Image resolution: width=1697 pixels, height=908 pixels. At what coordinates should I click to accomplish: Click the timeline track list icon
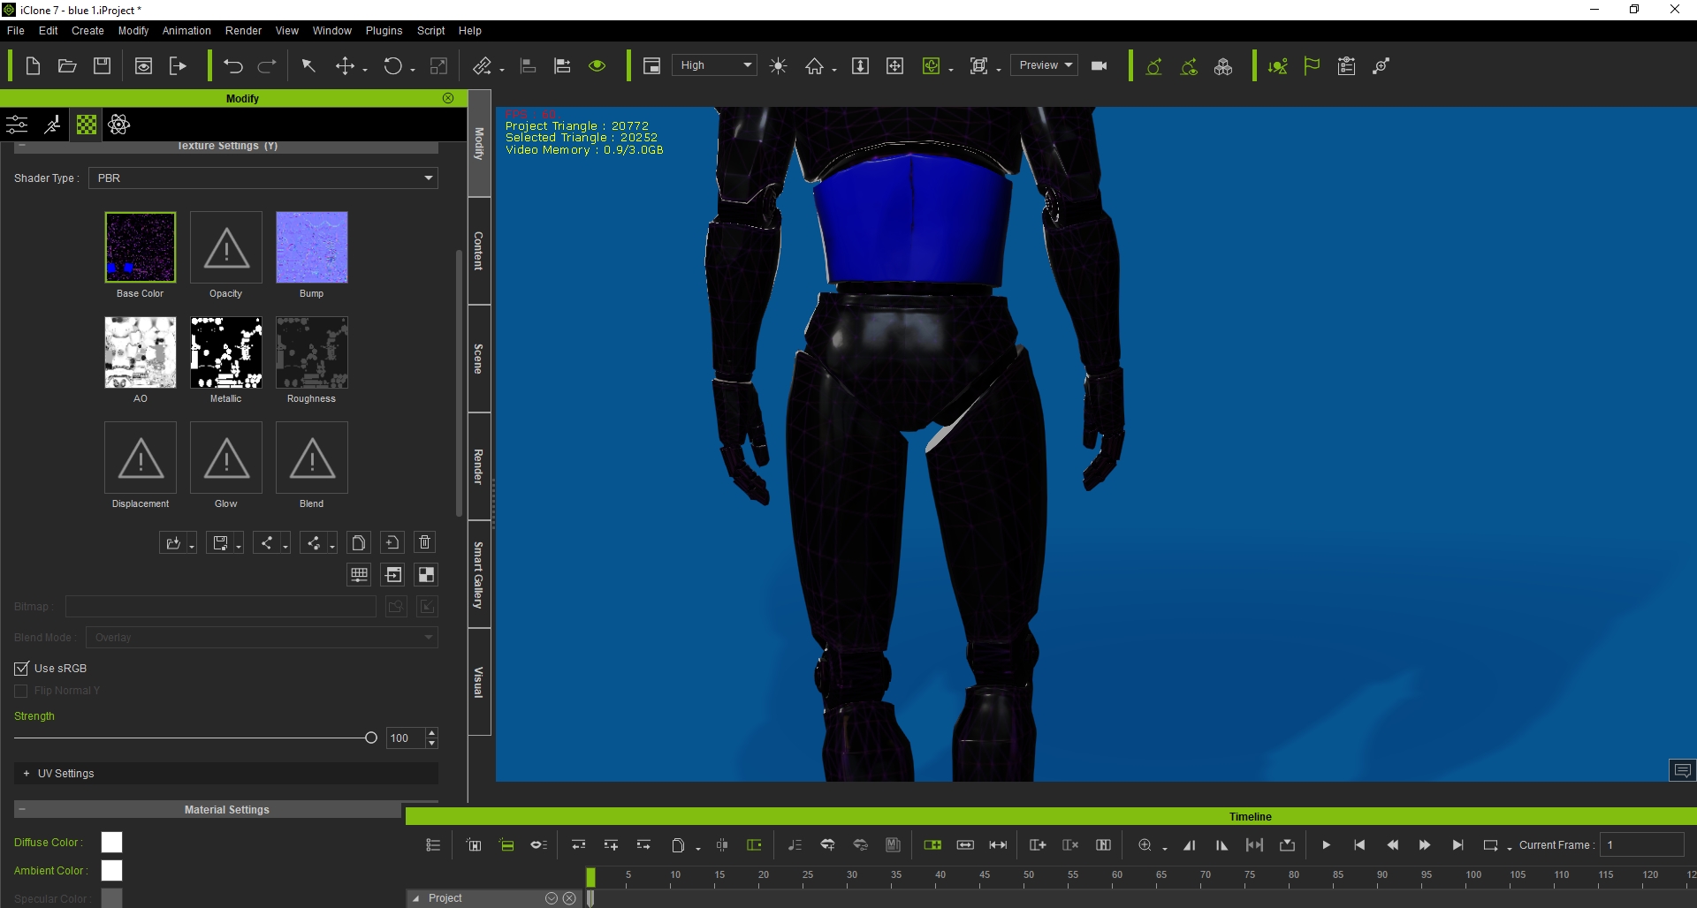tap(433, 845)
